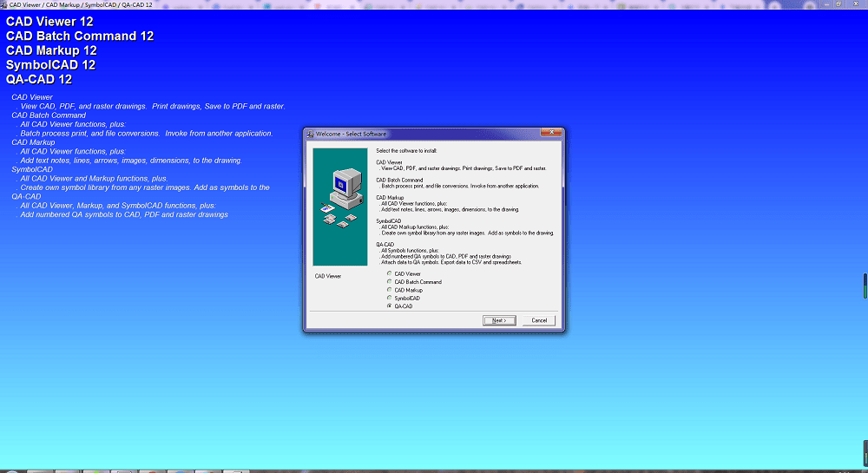
Task: Click background line 'All CAD Viewer, Markup, and SymbolCAD functions'
Action: coord(115,205)
